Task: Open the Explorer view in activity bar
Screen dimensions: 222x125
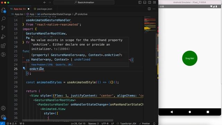Action: tap(3, 10)
